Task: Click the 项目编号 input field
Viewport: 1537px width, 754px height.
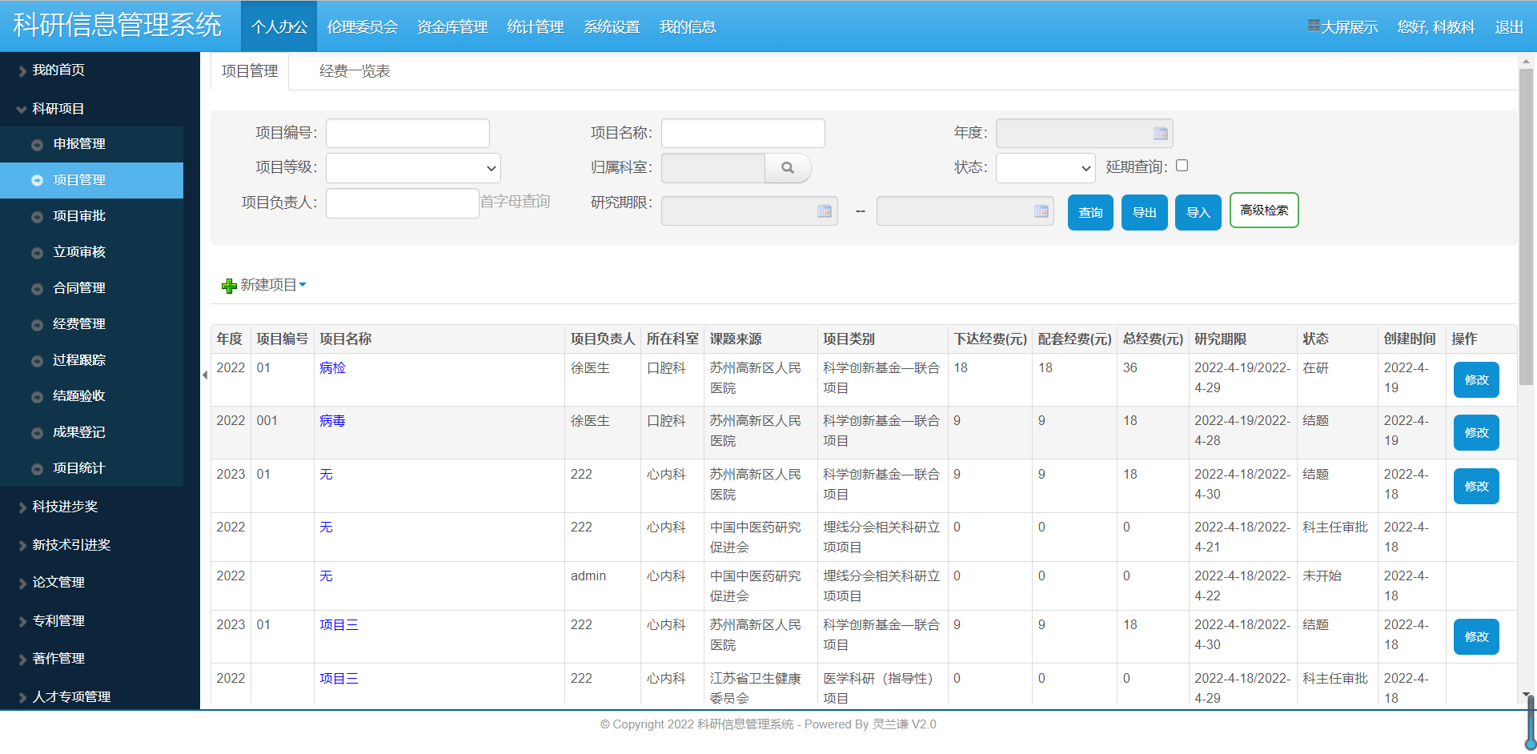Action: (x=407, y=134)
